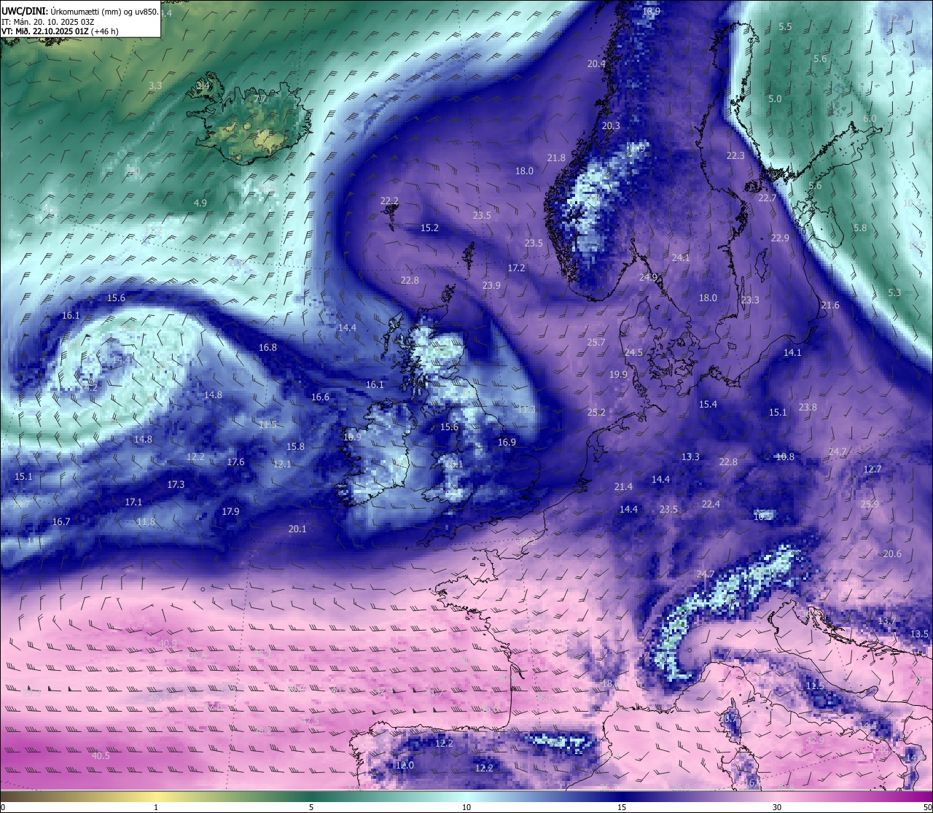Viewport: 933px width, 813px height.
Task: Click the 5.3 value label
Action: click(894, 293)
